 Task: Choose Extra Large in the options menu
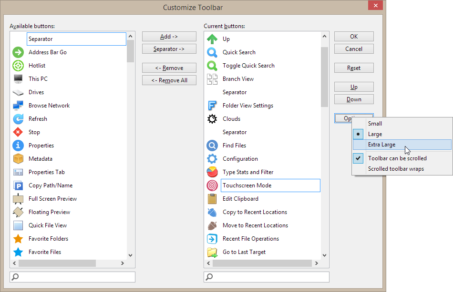381,145
